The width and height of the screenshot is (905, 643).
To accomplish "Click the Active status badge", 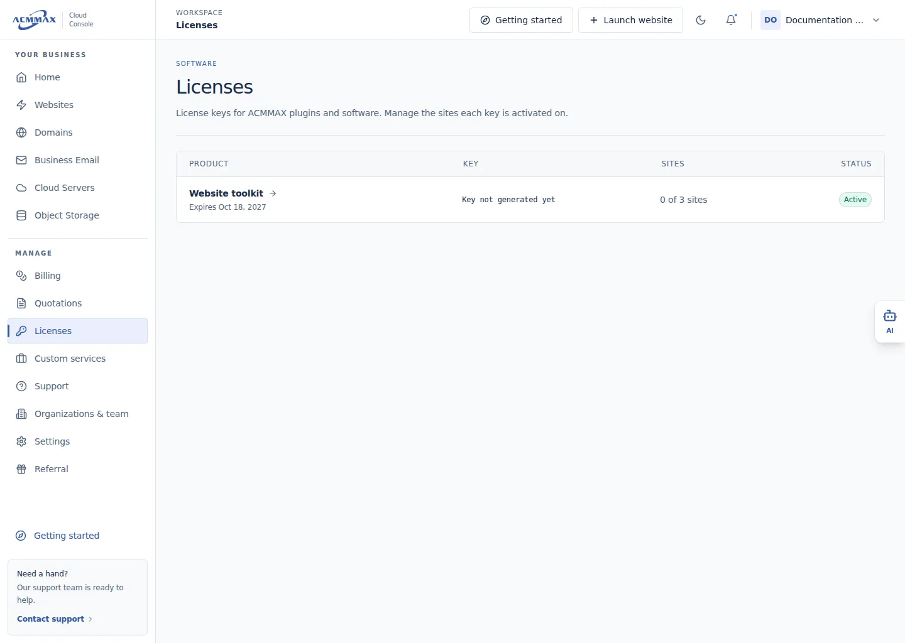I will coord(855,200).
